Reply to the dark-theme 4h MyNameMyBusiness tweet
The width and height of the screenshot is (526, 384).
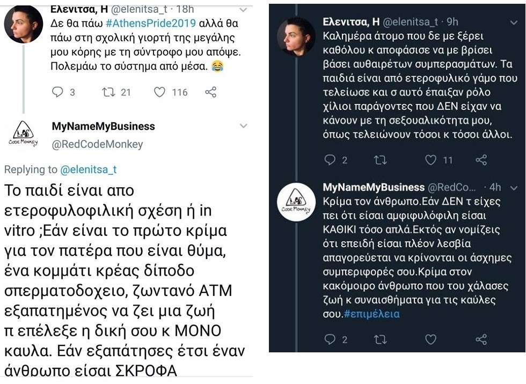(x=330, y=339)
